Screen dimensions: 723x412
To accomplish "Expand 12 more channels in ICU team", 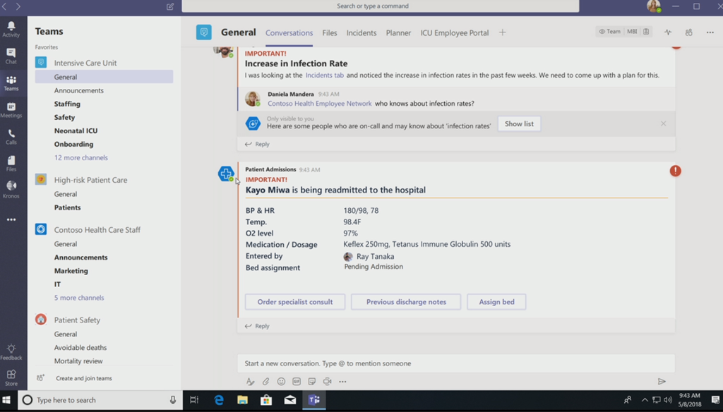I will 81,157.
